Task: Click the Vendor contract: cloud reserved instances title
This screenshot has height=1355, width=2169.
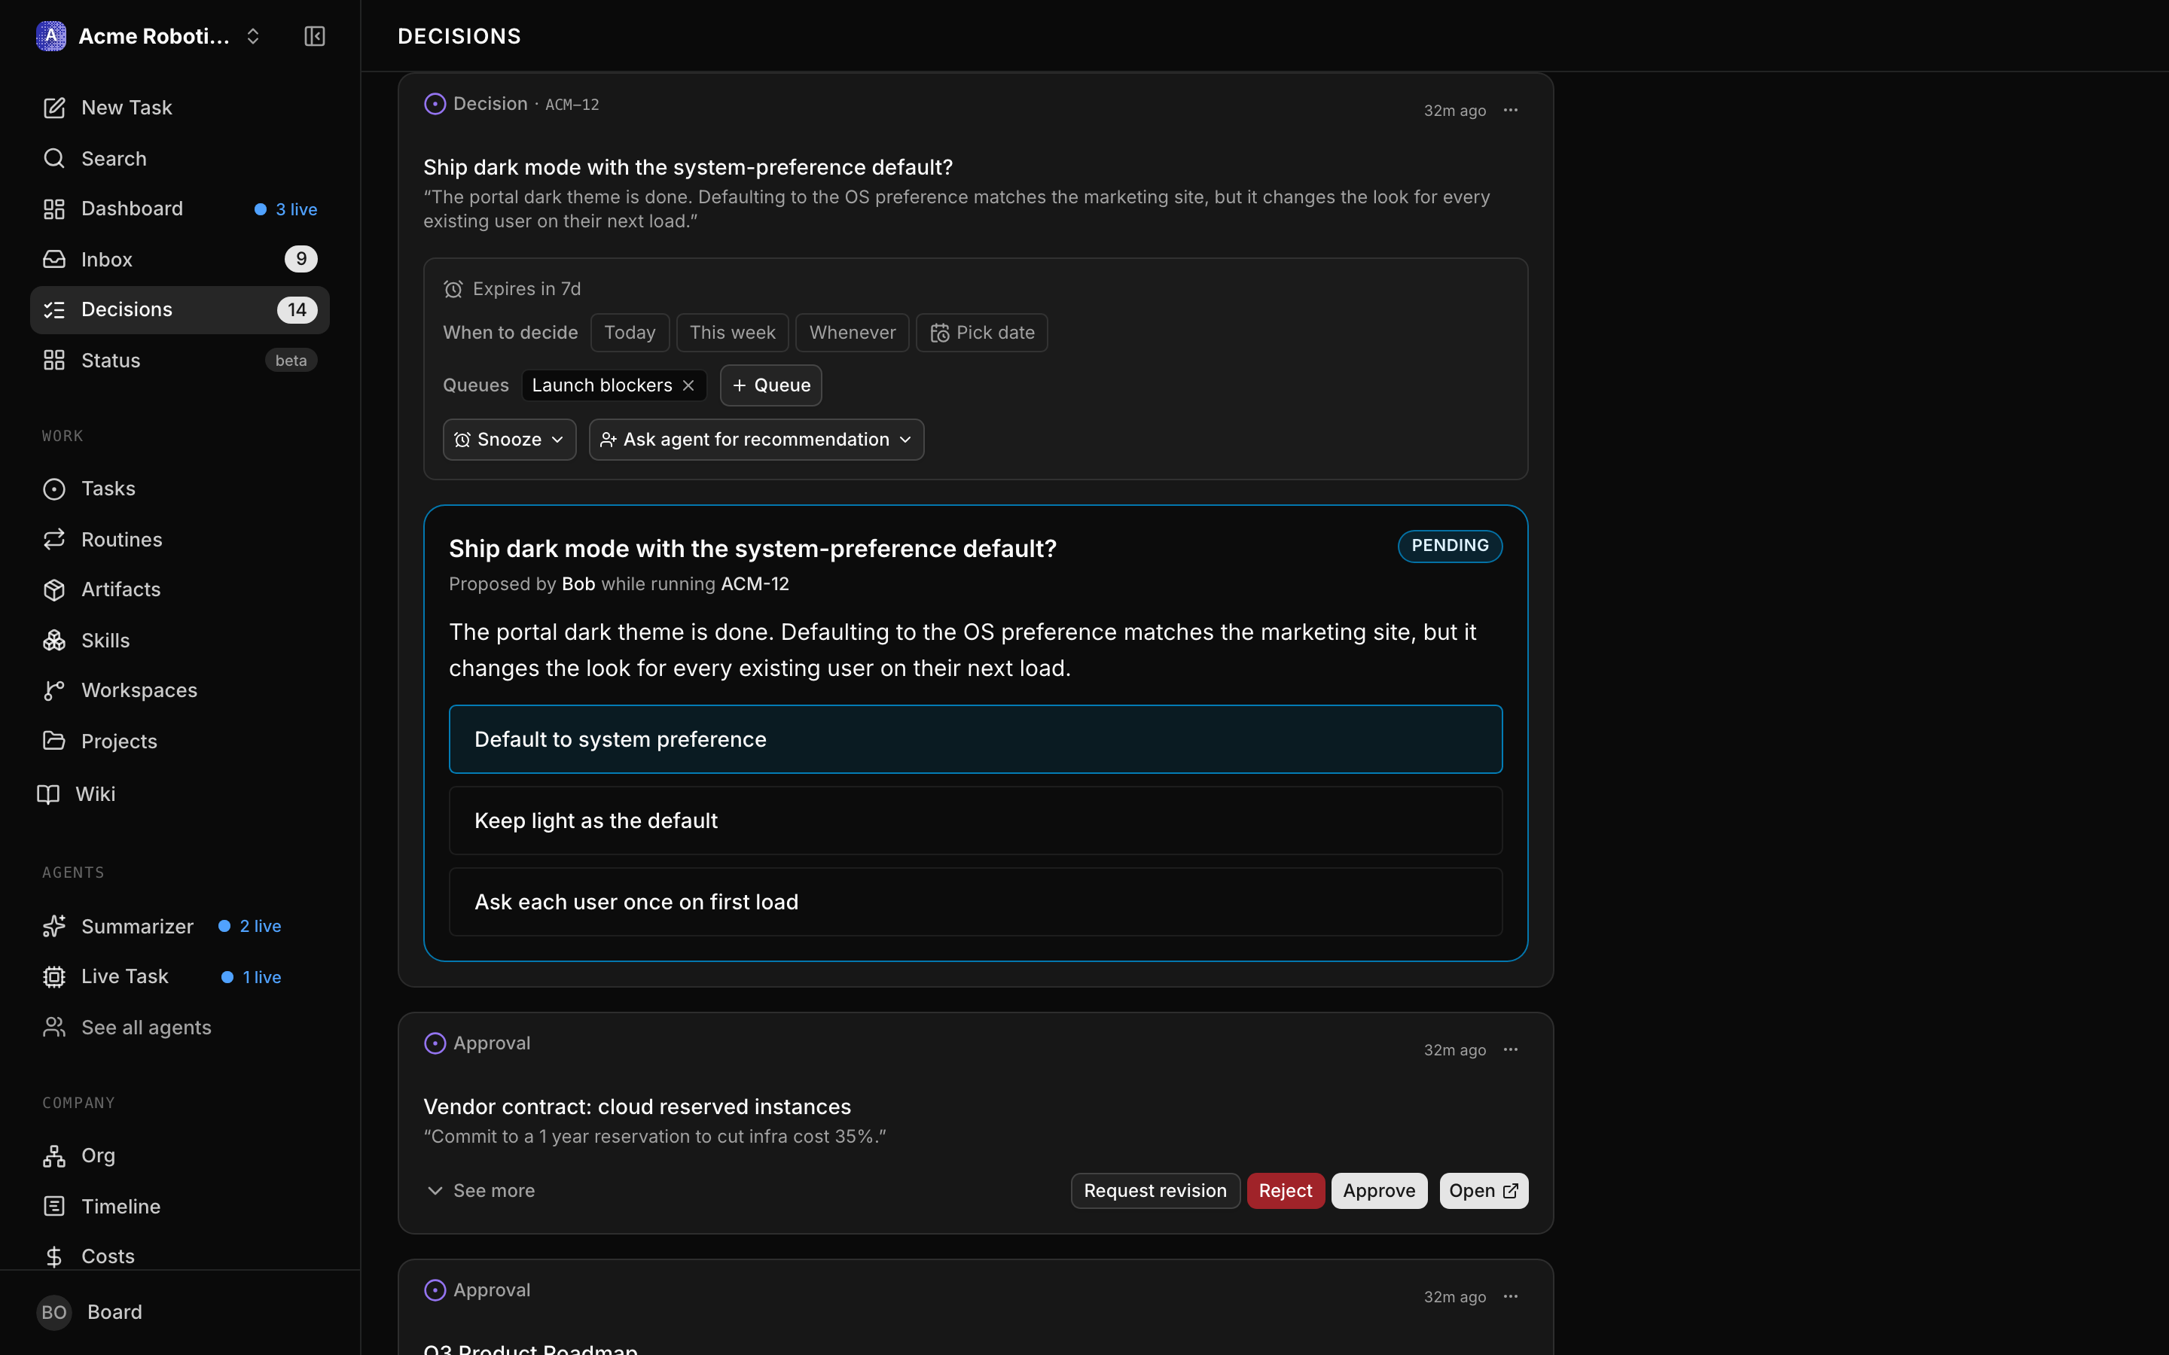Action: pyautogui.click(x=636, y=1107)
